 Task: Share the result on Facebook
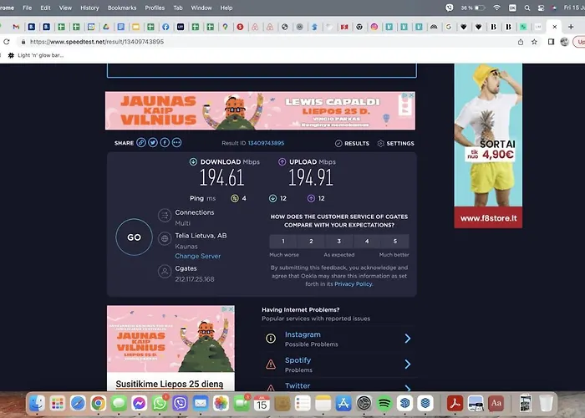[x=165, y=143]
